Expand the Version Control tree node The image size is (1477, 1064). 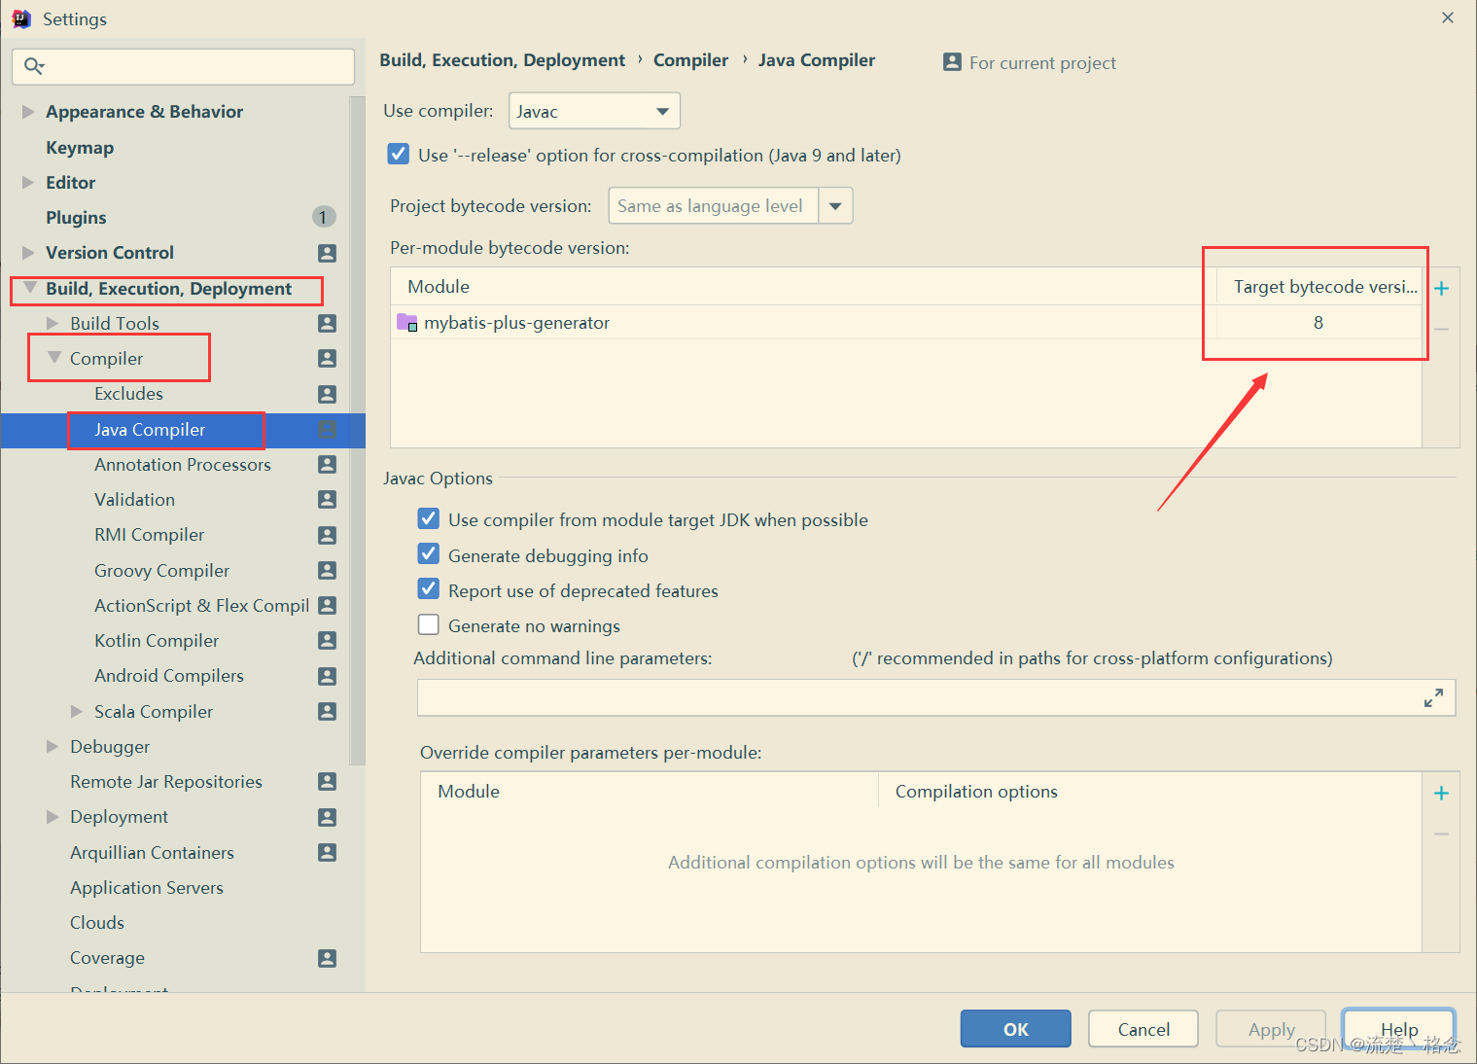tap(28, 253)
